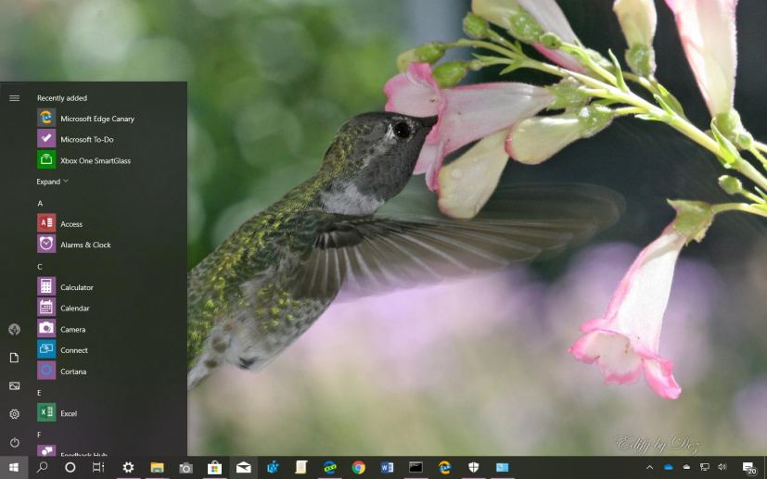Open the volume speaker tray icon
Image resolution: width=767 pixels, height=479 pixels.
tap(722, 467)
